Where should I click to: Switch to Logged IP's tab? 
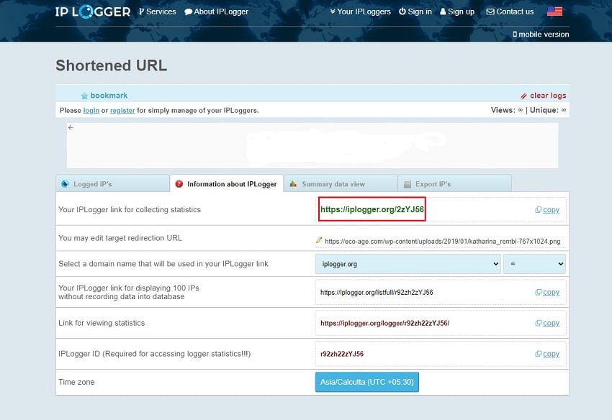tap(112, 183)
